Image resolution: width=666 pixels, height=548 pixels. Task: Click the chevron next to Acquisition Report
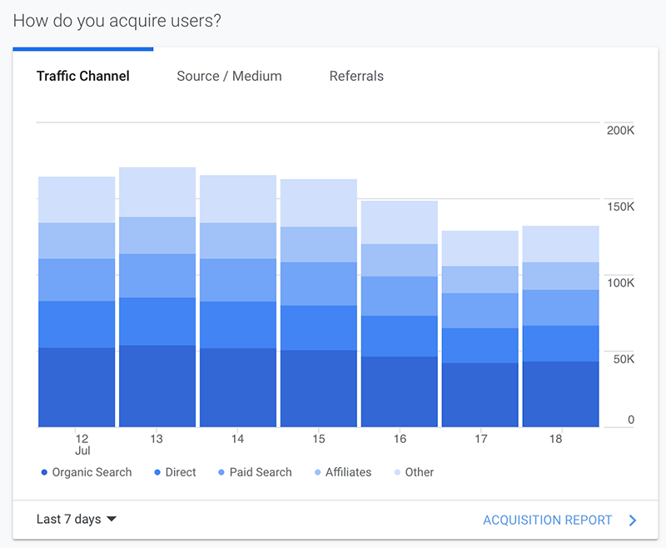click(x=633, y=521)
